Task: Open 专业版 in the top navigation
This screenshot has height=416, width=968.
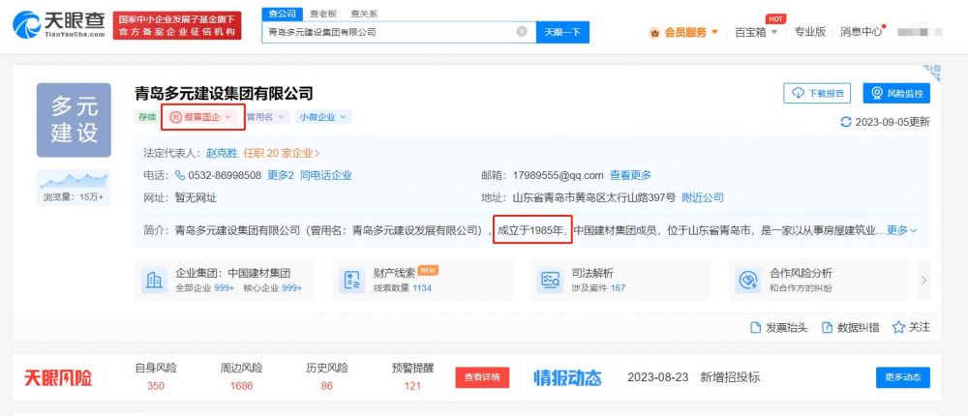Action: pos(809,32)
